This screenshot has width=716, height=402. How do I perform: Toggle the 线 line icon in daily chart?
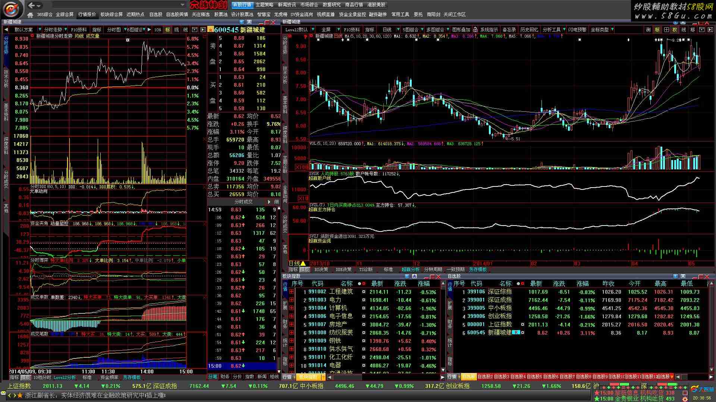pyautogui.click(x=684, y=30)
